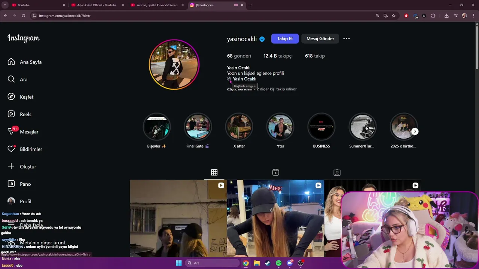This screenshot has height=269, width=479.
Task: Switch to the Reels tab on profile
Action: click(275, 172)
